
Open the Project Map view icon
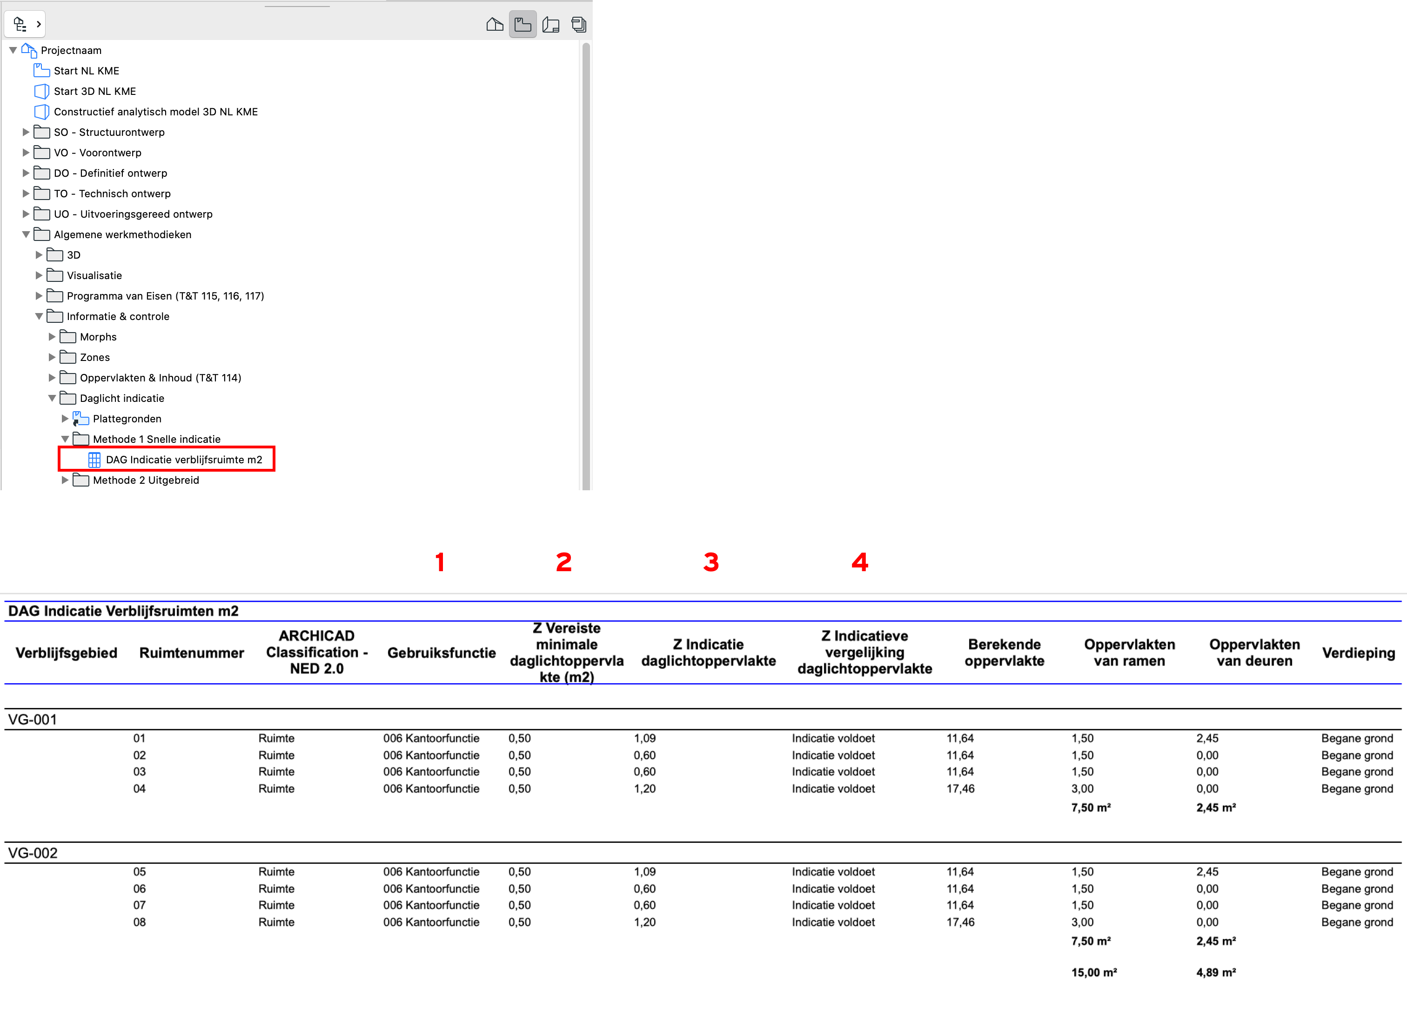[495, 25]
